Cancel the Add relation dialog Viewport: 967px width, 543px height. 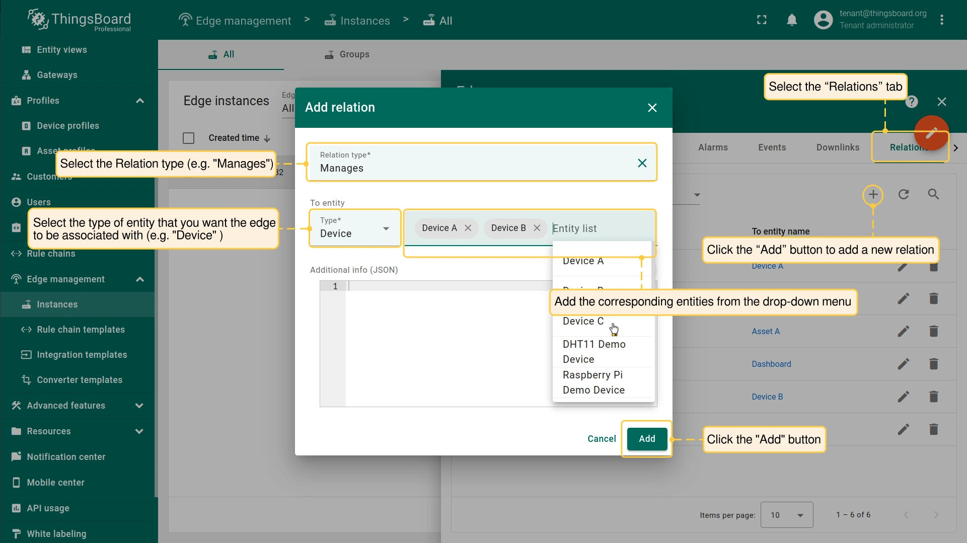(x=602, y=439)
